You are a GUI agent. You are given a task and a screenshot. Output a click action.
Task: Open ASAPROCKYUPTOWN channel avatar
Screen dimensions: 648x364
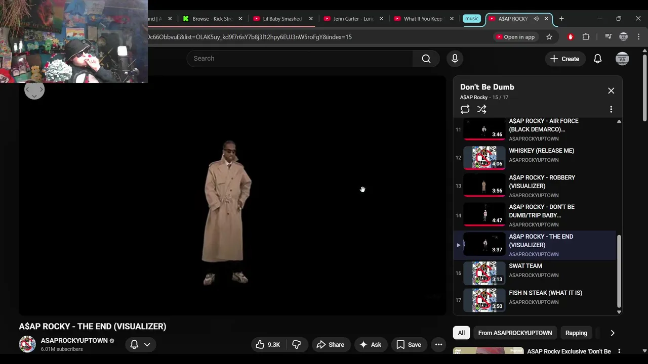tap(27, 344)
